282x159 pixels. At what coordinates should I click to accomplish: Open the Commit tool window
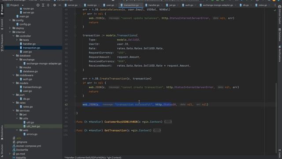(x=2, y=24)
